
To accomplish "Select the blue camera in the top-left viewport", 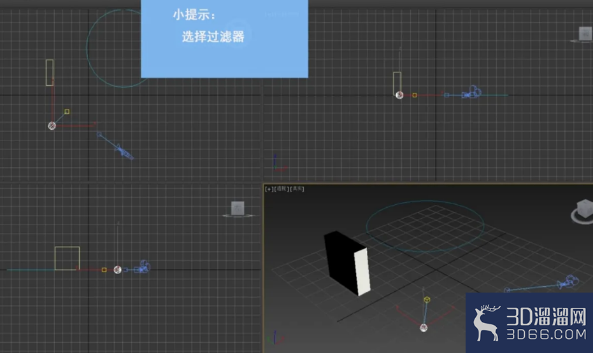I will pyautogui.click(x=124, y=152).
